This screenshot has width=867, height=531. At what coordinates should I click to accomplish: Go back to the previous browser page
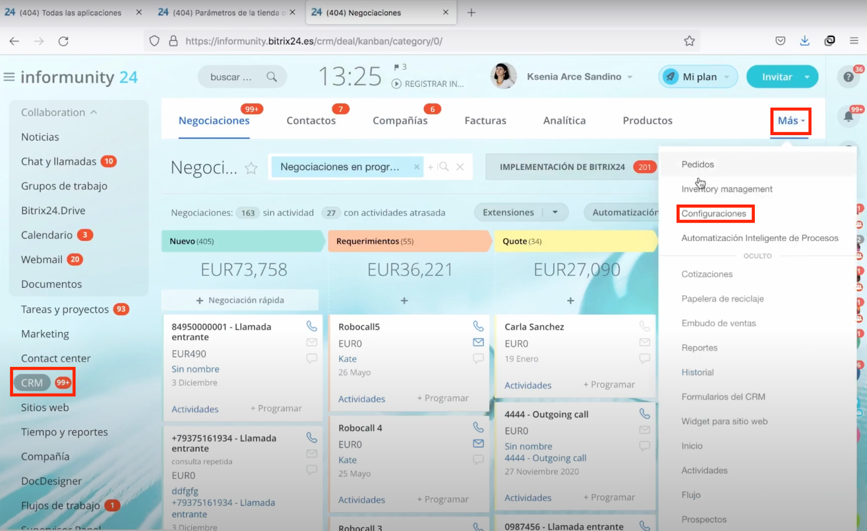15,41
